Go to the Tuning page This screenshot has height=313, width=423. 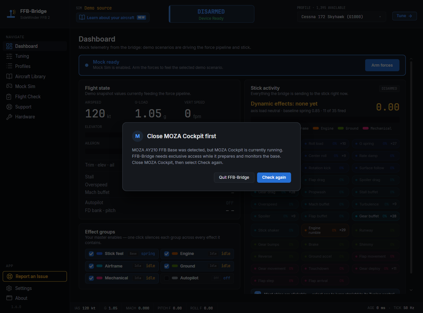click(35, 56)
